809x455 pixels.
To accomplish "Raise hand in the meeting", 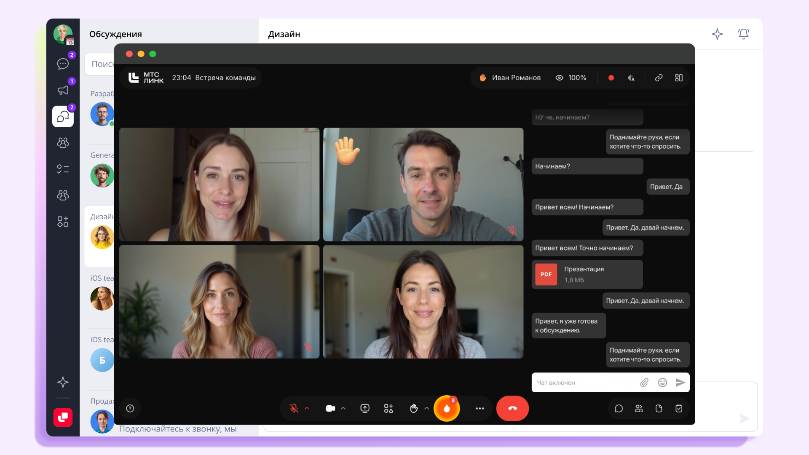I will coord(414,408).
